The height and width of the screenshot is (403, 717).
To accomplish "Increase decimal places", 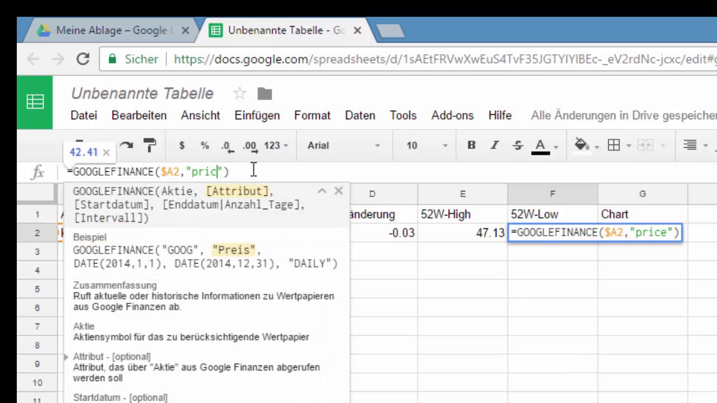I will pos(250,146).
